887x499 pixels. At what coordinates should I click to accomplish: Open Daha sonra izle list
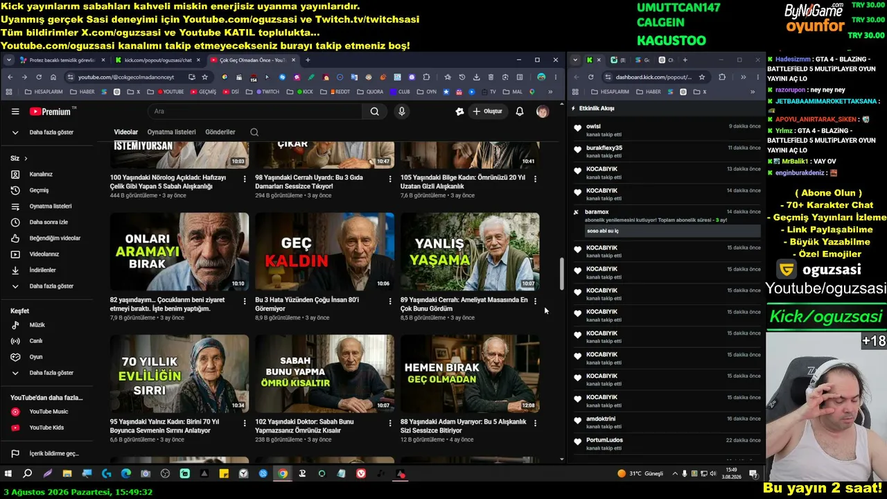47,222
